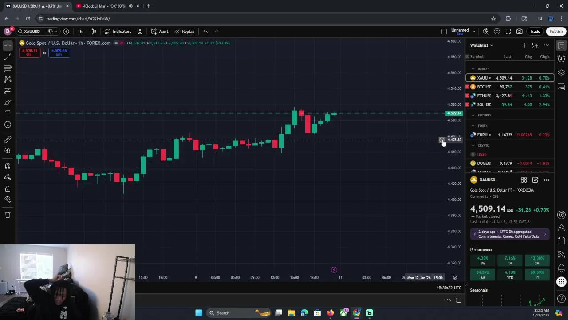Open chart time axis settings gear
Screen dimensions: 568x320
454,278
